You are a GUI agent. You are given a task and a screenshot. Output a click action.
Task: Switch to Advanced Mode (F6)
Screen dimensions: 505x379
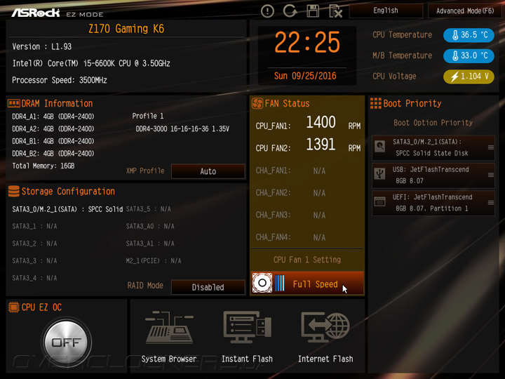[x=465, y=11]
